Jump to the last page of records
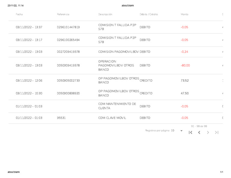 pos(217,132)
